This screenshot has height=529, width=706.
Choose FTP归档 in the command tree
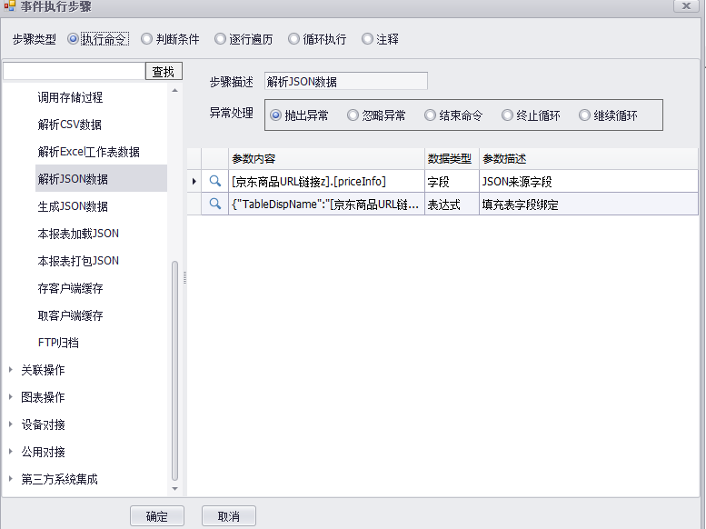click(x=58, y=343)
